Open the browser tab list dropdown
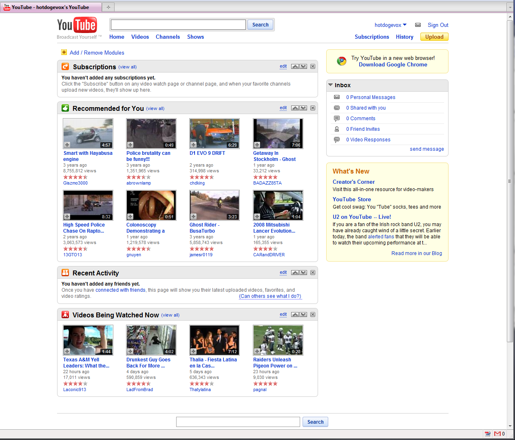 point(510,7)
